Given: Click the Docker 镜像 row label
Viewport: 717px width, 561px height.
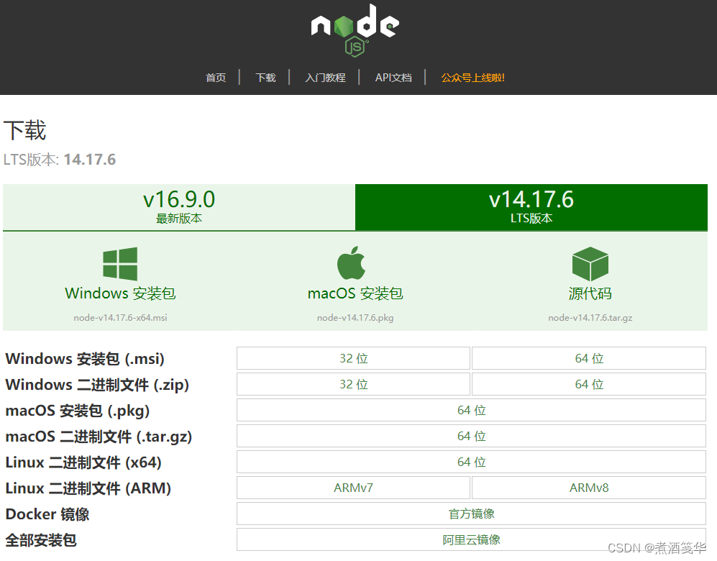Looking at the screenshot, I should coord(47,514).
